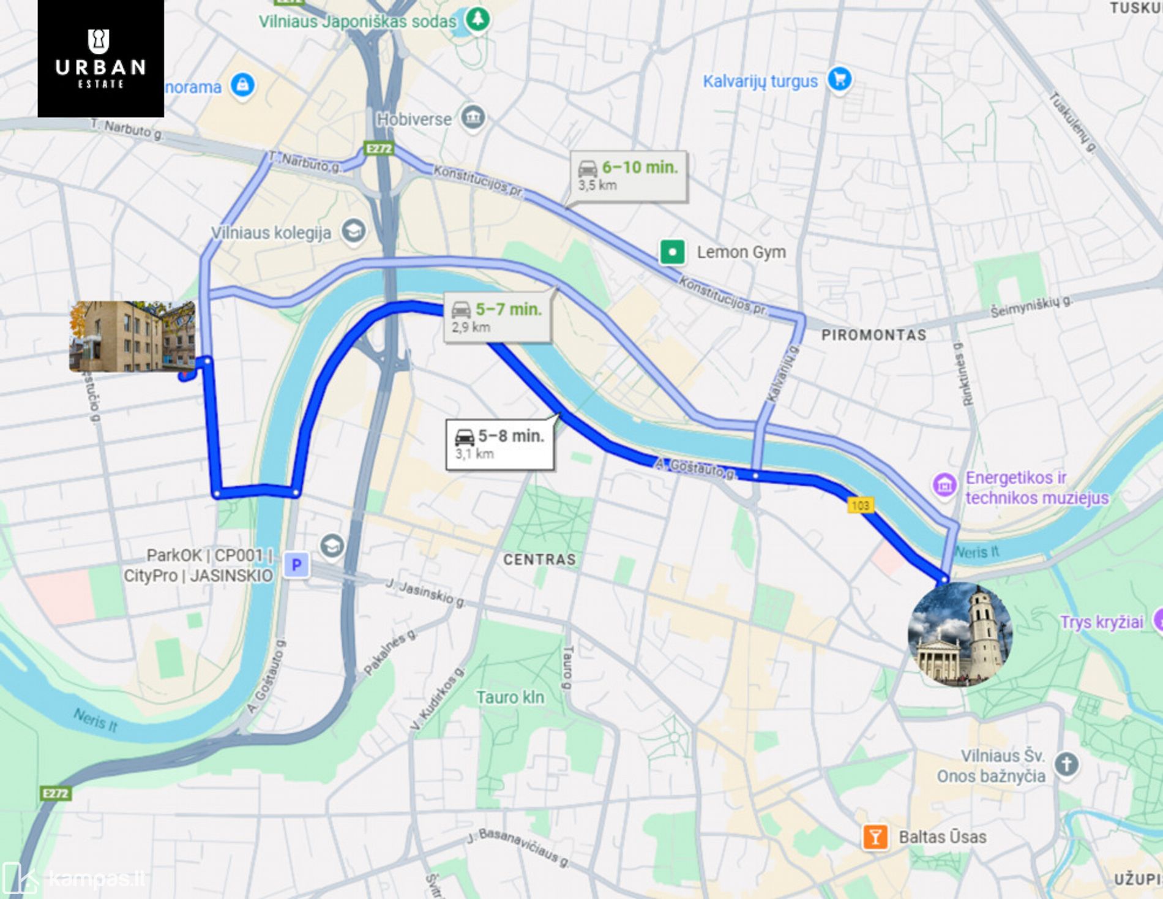The width and height of the screenshot is (1163, 899).
Task: Click the green Lemon Gym marker
Action: click(671, 252)
